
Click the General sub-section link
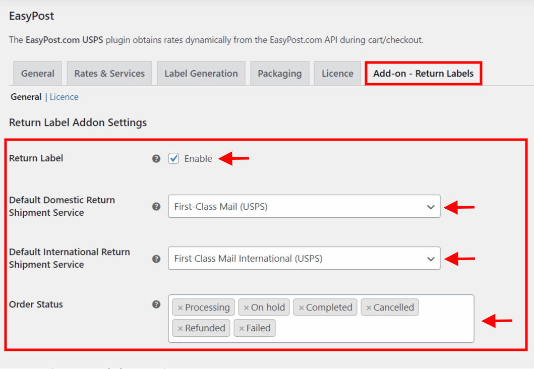[26, 97]
